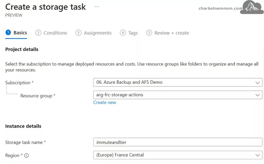This screenshot has height=164, width=264.
Task: Jump to Review + create tab
Action: pos(167,33)
